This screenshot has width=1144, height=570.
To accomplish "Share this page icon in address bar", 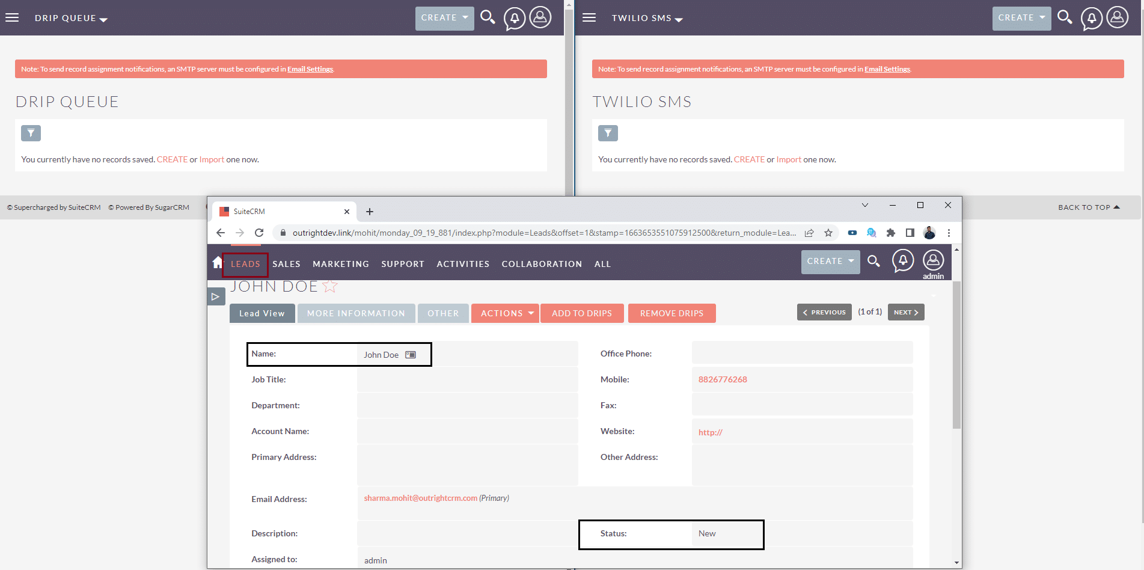I will 809,233.
